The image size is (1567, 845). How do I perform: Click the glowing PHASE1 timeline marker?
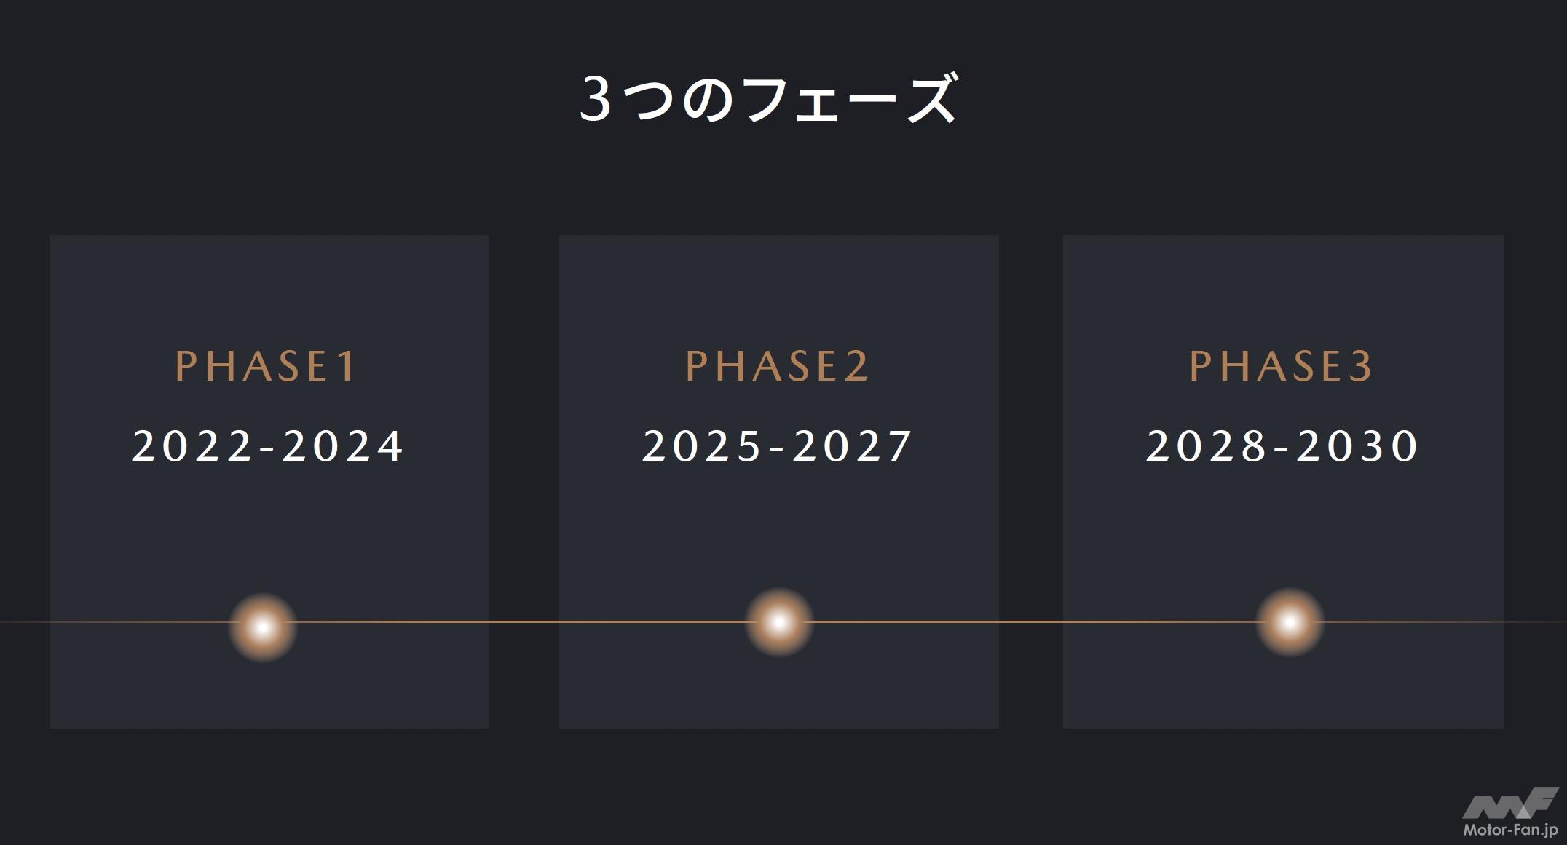(263, 627)
